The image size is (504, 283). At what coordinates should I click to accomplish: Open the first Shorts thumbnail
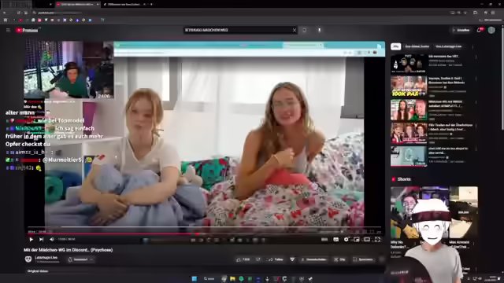pos(404,212)
